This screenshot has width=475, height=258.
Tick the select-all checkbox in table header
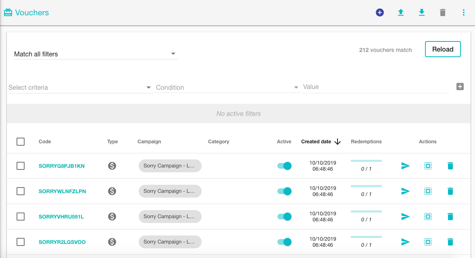point(21,142)
